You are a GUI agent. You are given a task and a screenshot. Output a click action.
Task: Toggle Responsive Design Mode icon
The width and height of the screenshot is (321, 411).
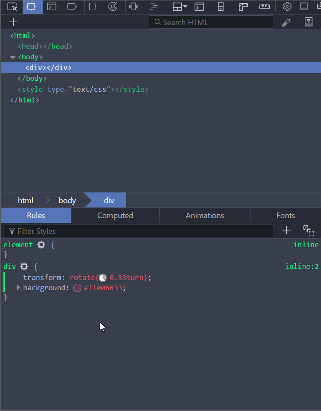221,7
